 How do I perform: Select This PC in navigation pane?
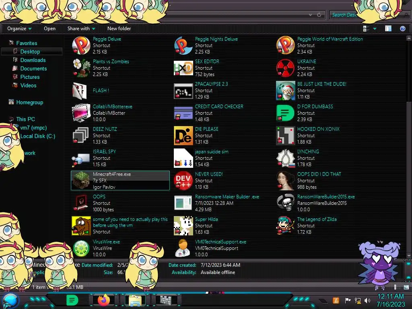25,119
